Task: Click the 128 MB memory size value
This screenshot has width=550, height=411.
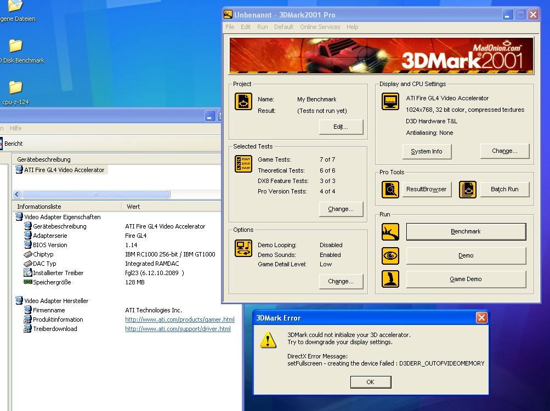Action: coord(135,282)
